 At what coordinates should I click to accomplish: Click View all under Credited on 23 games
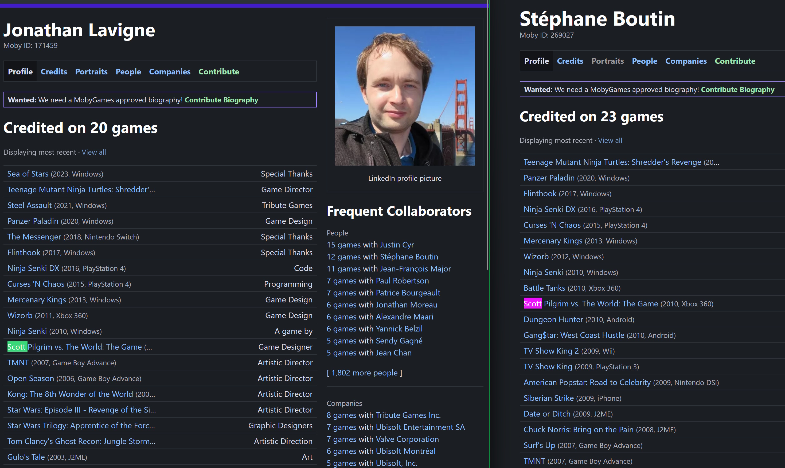[610, 141]
